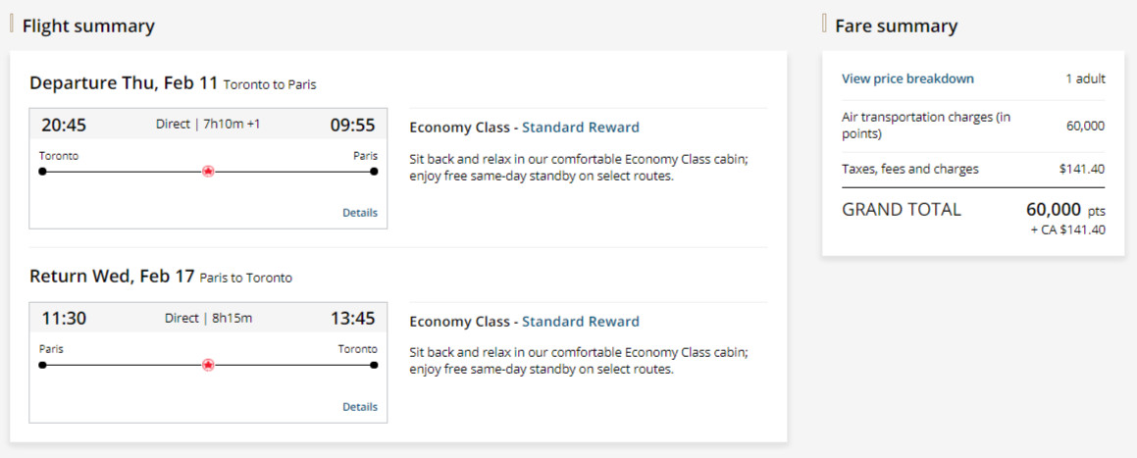Open the Standard Reward link for the return flight

coord(580,322)
